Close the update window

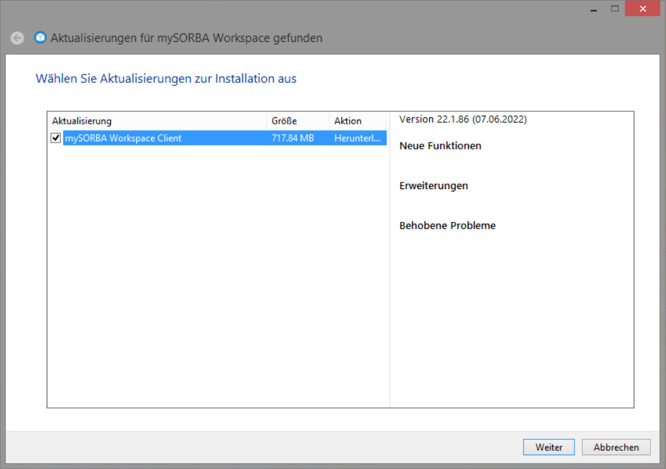coord(643,8)
